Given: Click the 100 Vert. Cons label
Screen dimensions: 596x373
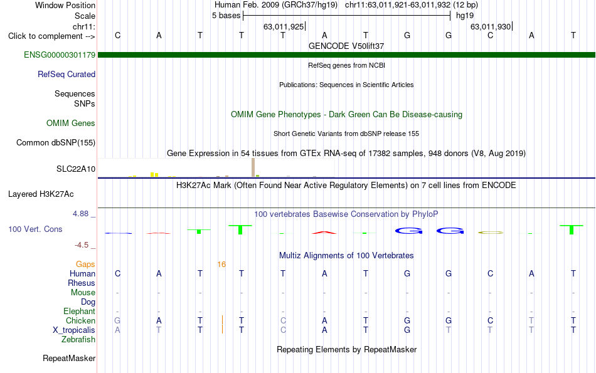Looking at the screenshot, I should coord(35,229).
